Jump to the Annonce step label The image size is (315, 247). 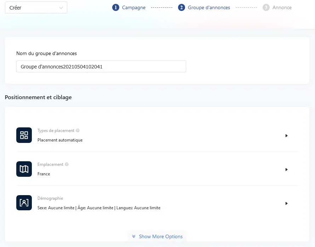[x=282, y=7]
